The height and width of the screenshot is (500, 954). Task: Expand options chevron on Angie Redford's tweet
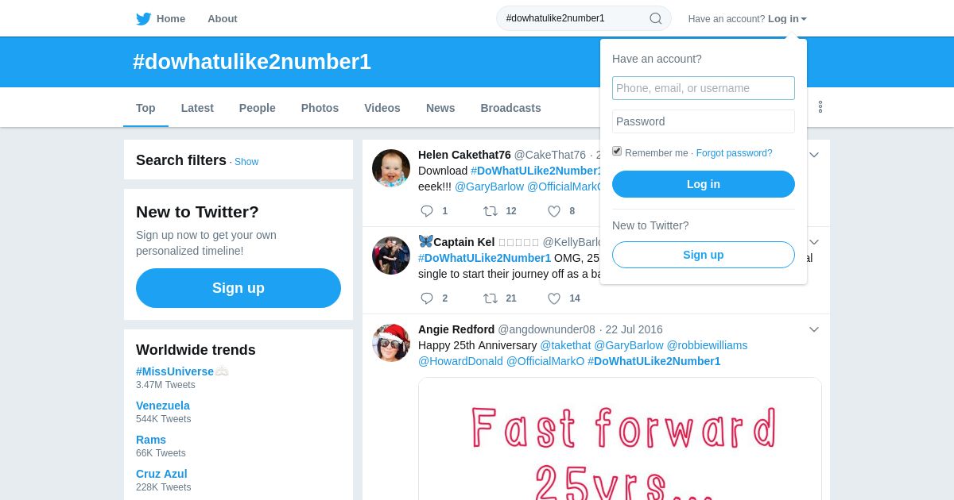coord(814,329)
